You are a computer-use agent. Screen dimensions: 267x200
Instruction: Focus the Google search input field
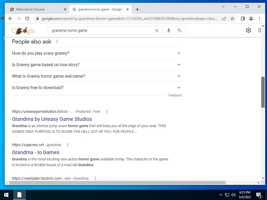pos(102,30)
